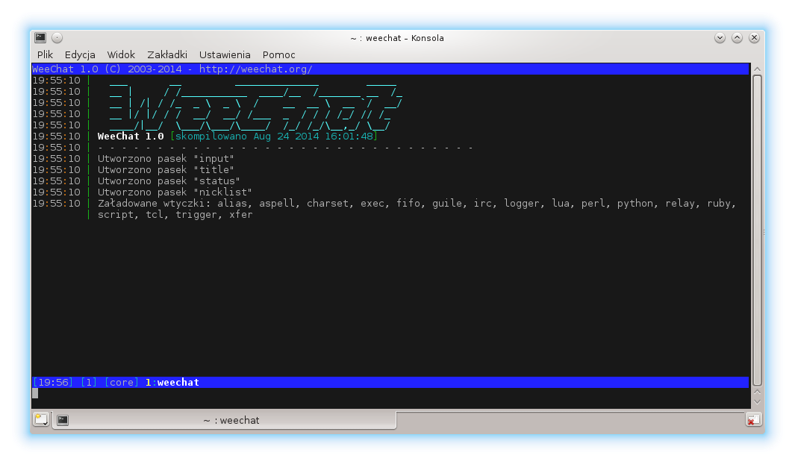Click '[skompilowano Aug 24 2014 16:01:48]' text
The image size is (795, 464).
coord(274,137)
